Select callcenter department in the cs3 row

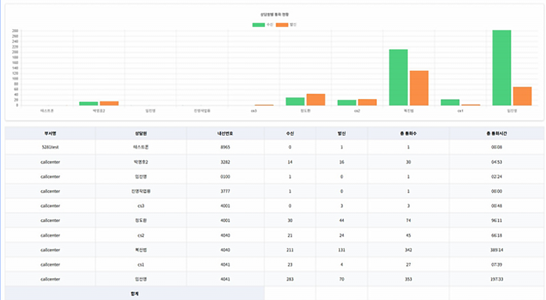(x=50, y=206)
